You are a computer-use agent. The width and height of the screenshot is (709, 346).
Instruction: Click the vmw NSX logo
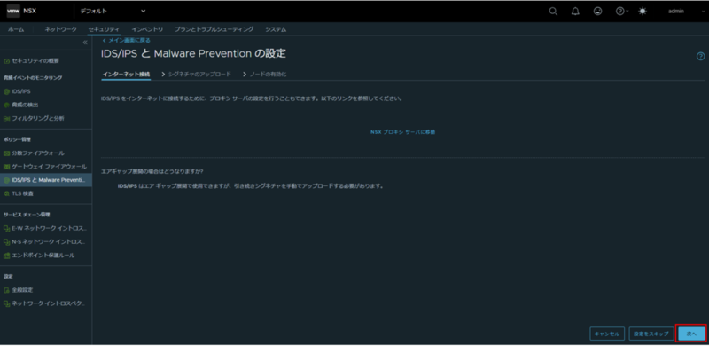pos(21,11)
